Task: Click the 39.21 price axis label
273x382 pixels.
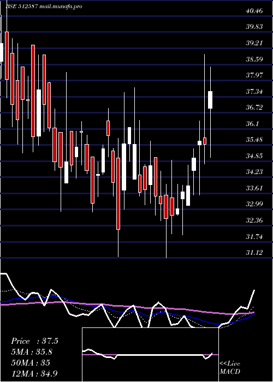Action: [x=254, y=43]
